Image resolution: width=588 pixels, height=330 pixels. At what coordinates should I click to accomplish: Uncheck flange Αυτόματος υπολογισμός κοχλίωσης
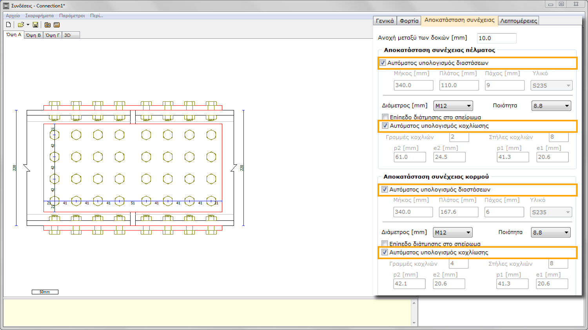(x=385, y=126)
